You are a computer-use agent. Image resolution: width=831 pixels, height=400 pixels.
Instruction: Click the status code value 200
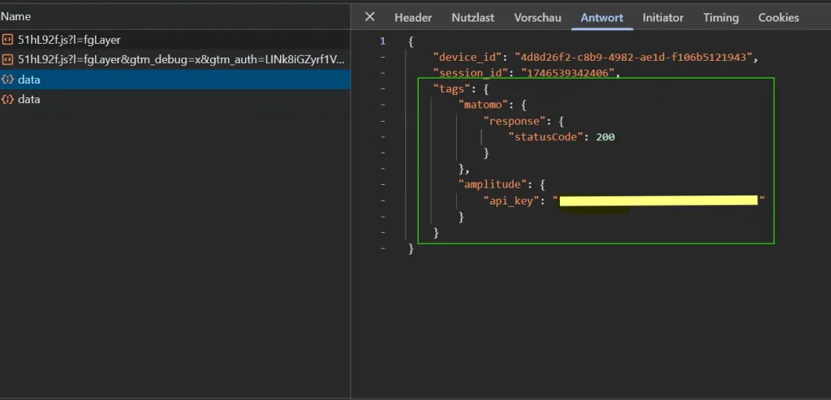(x=605, y=136)
